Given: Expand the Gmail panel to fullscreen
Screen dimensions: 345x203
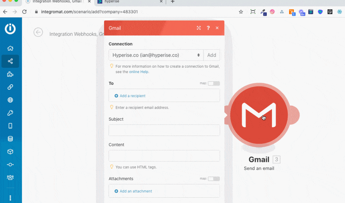Looking at the screenshot, I should point(199,28).
